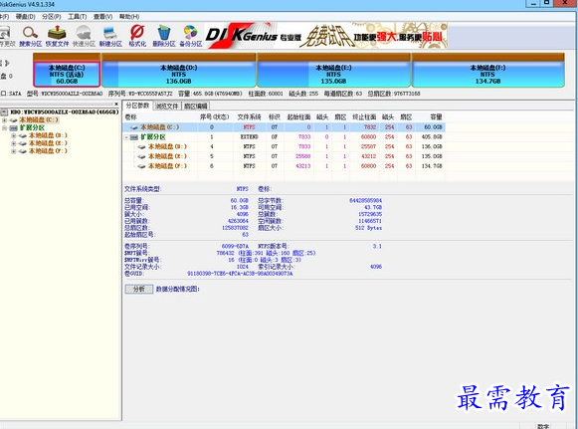Click HD0 disk icon in tree

[x=4, y=111]
